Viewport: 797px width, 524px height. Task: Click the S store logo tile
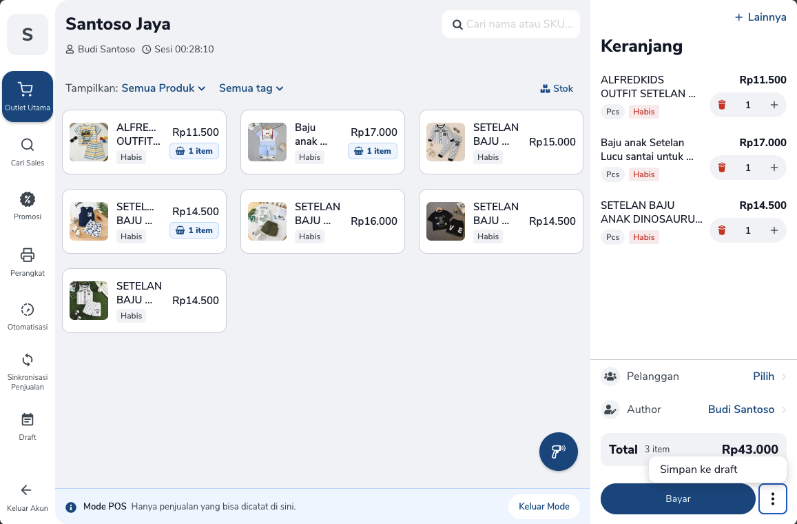pyautogui.click(x=28, y=34)
